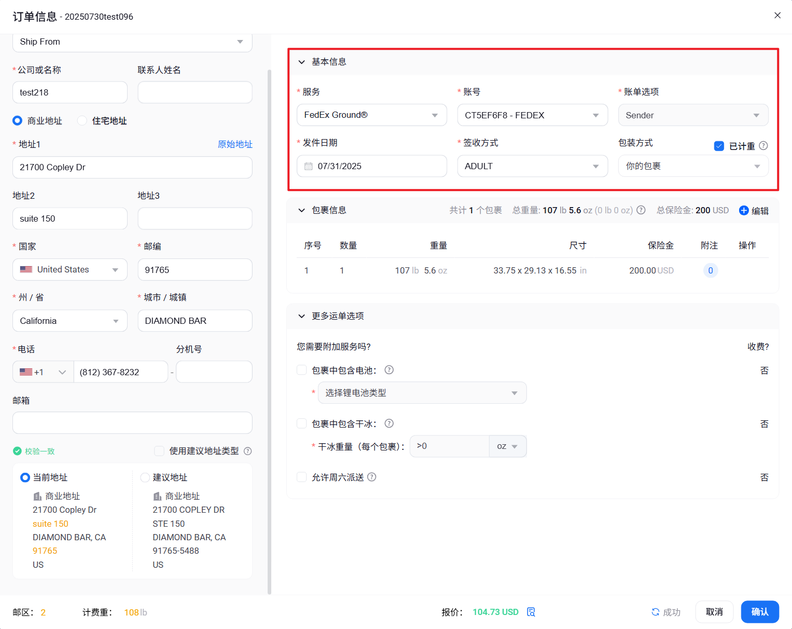Check the 包裹中包含干冰 checkbox
The height and width of the screenshot is (629, 792).
point(301,423)
